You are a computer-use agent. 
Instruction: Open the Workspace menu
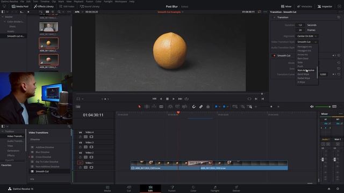tap(121, 1)
